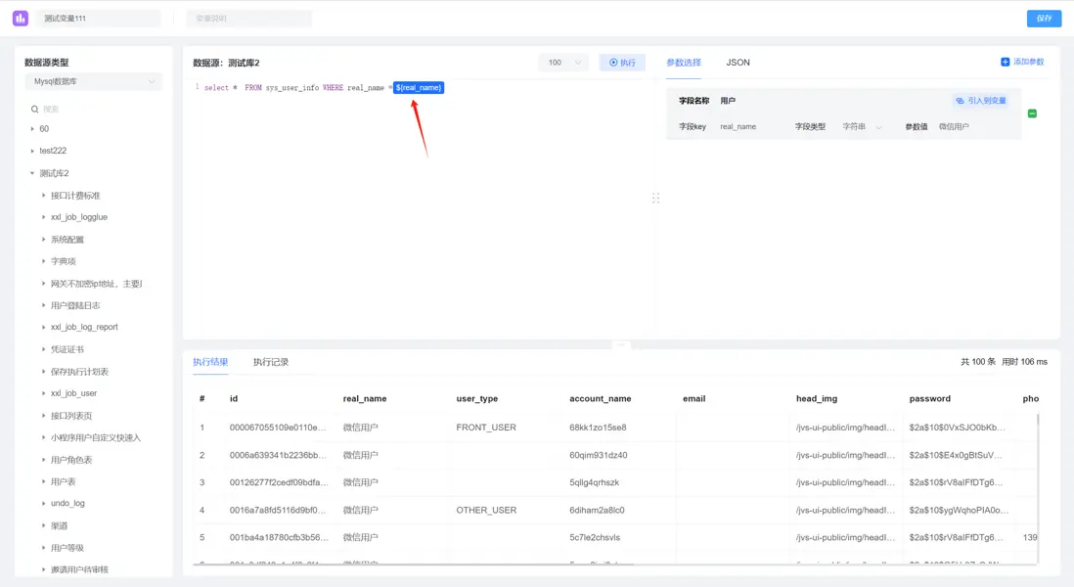
Task: Select the 凭证证书 table
Action: tap(67, 349)
